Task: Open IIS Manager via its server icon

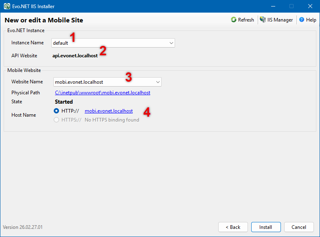Action: (x=263, y=20)
